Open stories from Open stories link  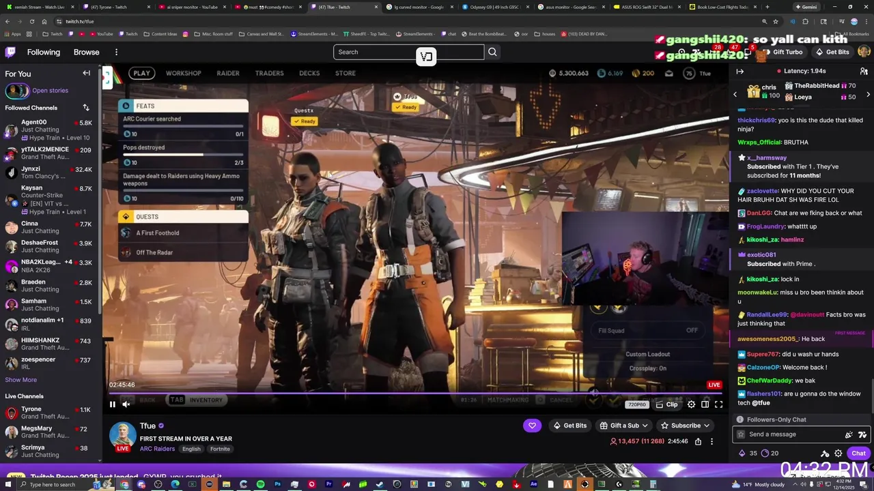[x=50, y=90]
